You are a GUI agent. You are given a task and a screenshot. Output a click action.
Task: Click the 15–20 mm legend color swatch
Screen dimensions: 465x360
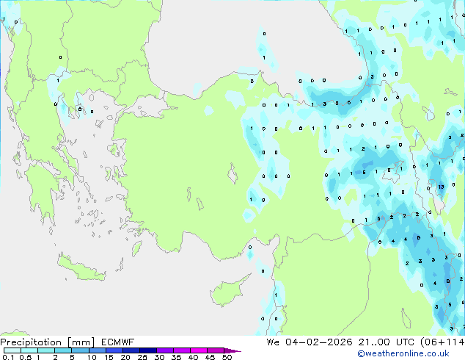114,350
